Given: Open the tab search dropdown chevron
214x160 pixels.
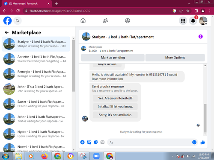Looking at the screenshot, I should pos(189,3).
